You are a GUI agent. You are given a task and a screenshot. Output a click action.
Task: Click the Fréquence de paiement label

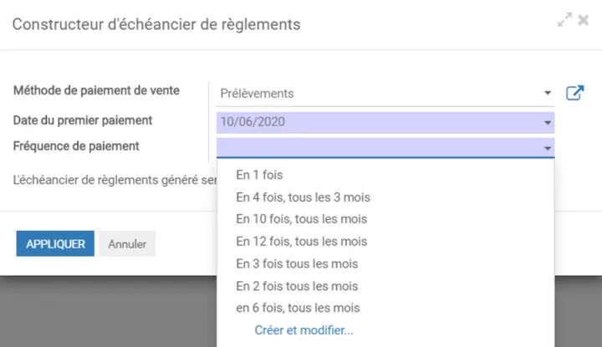click(x=76, y=146)
